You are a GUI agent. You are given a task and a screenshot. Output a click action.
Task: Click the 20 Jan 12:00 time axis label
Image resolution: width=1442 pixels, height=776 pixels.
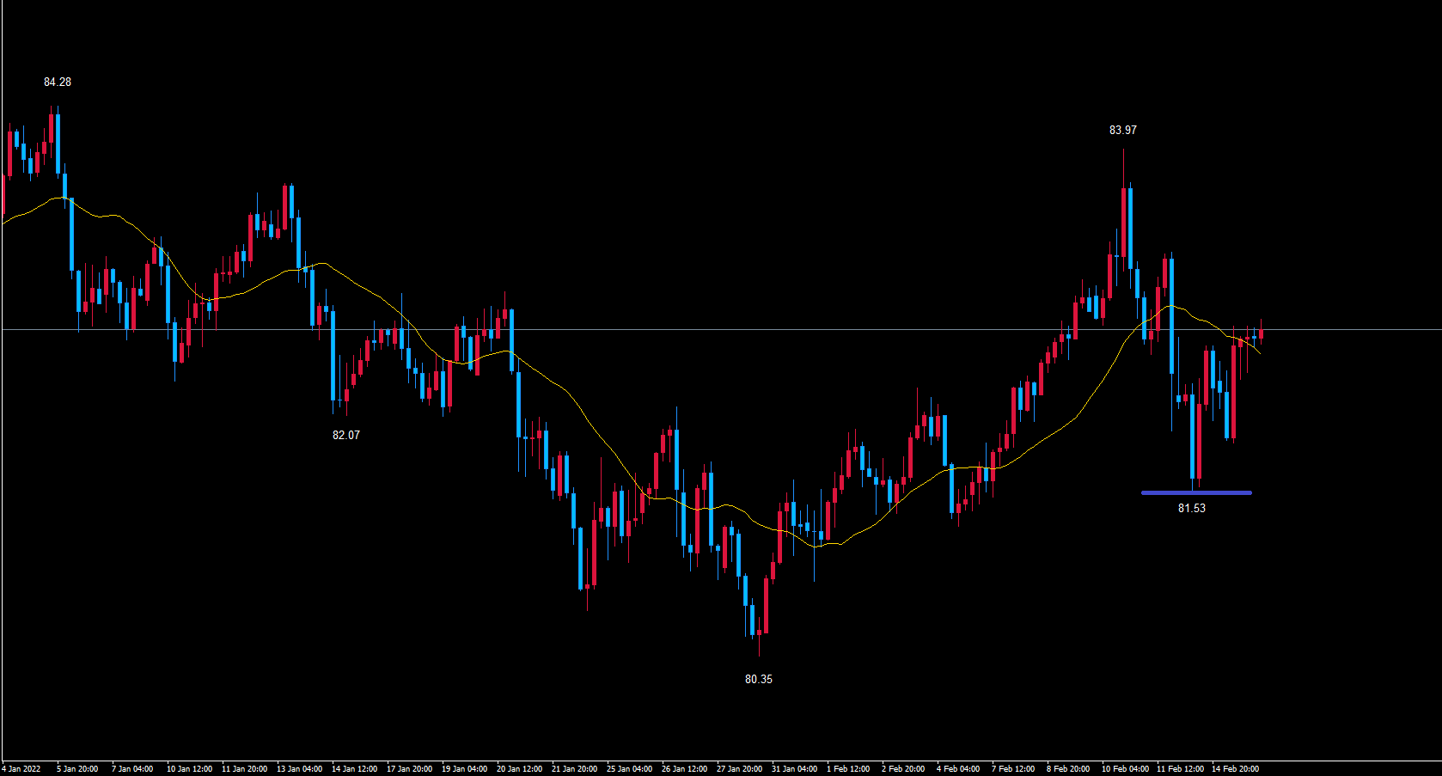click(519, 769)
